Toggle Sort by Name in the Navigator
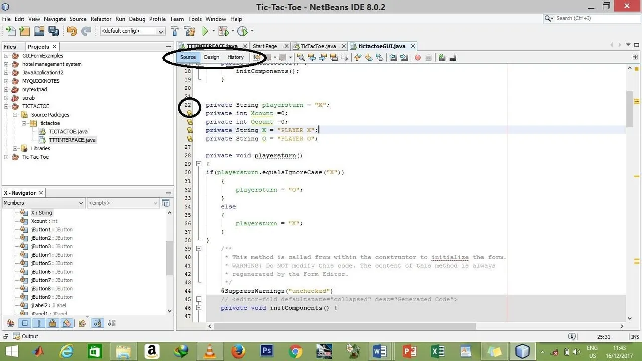 pyautogui.click(x=97, y=323)
